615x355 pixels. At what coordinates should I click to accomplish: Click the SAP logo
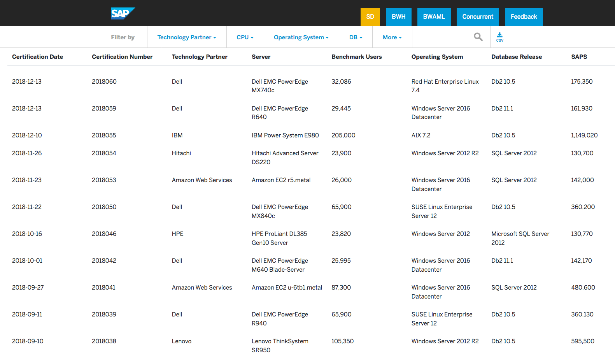(x=123, y=14)
